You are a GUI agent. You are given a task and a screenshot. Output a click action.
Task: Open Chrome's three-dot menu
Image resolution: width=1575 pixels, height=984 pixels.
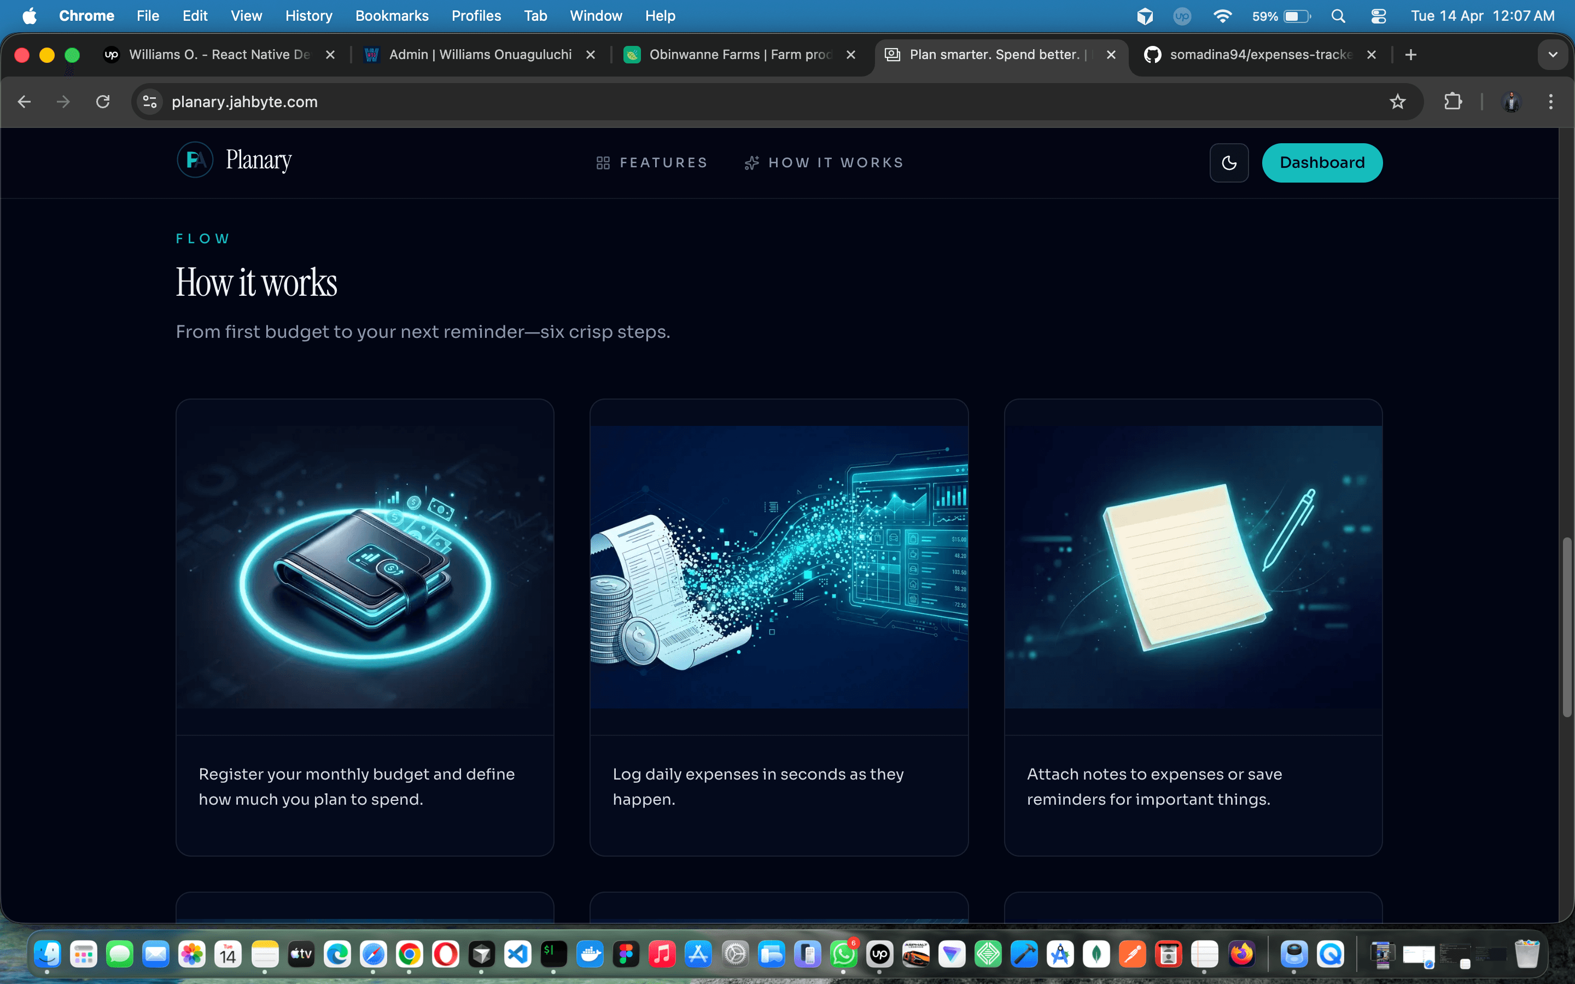coord(1551,102)
